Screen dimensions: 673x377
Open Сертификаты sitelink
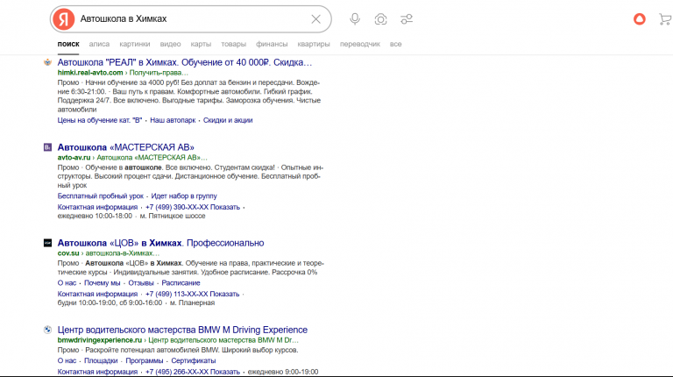click(x=193, y=360)
